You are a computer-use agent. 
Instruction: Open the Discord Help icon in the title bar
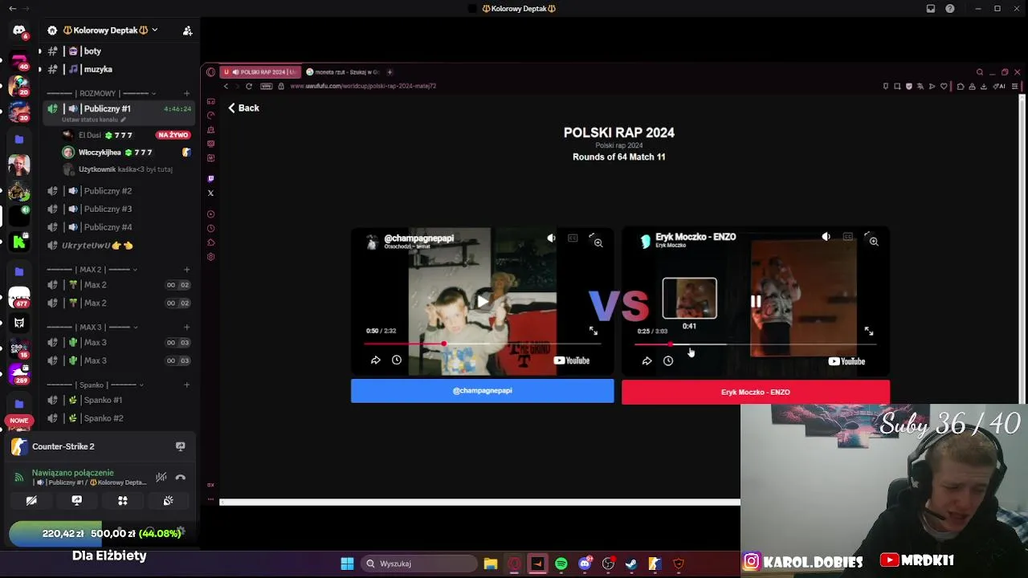pos(950,9)
